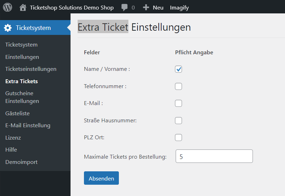Click the Telefonnummer label

pos(105,86)
